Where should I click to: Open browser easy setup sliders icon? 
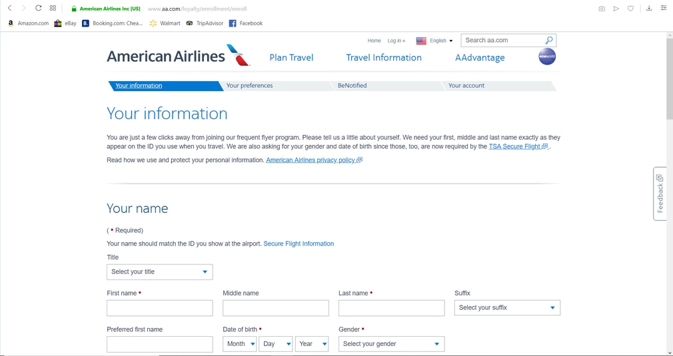[664, 8]
